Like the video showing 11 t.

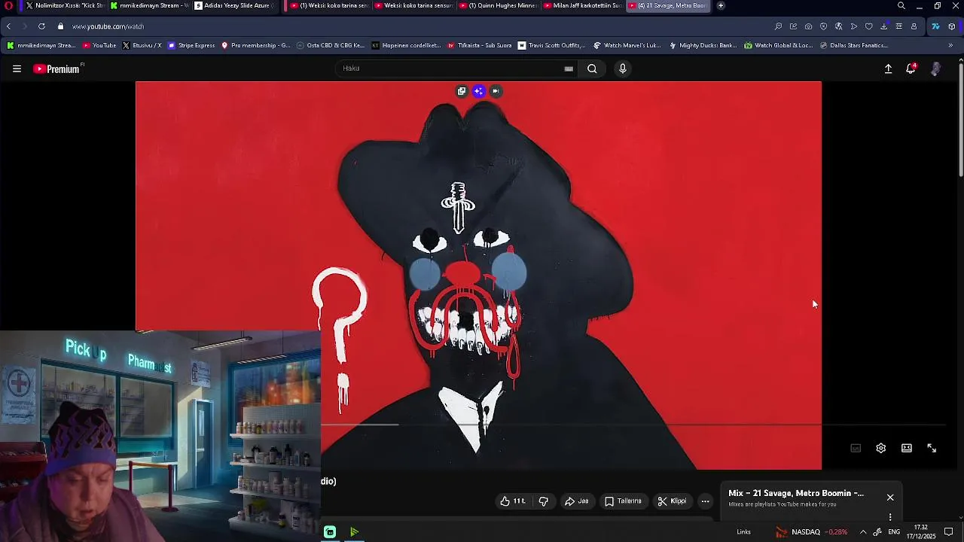click(x=513, y=501)
